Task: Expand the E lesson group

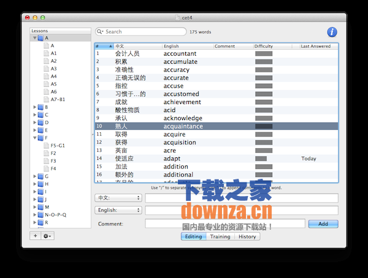Action: coord(35,130)
